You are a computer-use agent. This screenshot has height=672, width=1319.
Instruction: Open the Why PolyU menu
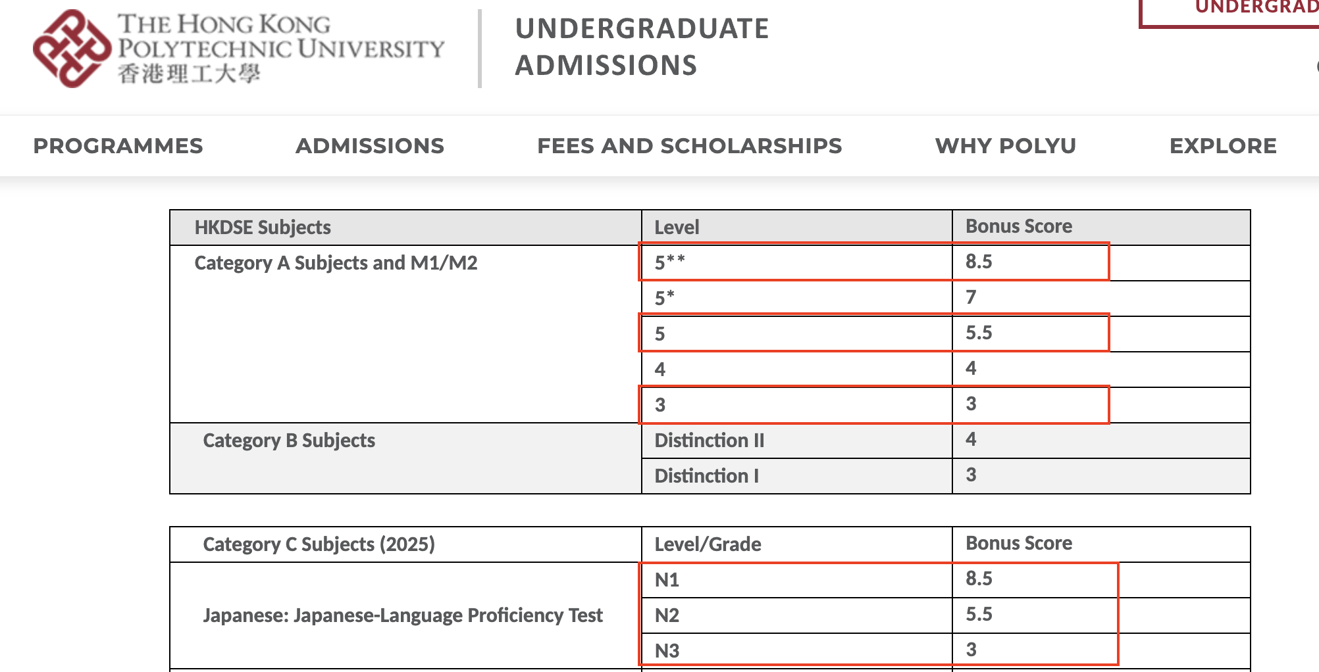point(1006,146)
